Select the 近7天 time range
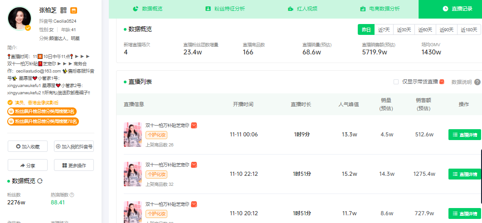 384,30
